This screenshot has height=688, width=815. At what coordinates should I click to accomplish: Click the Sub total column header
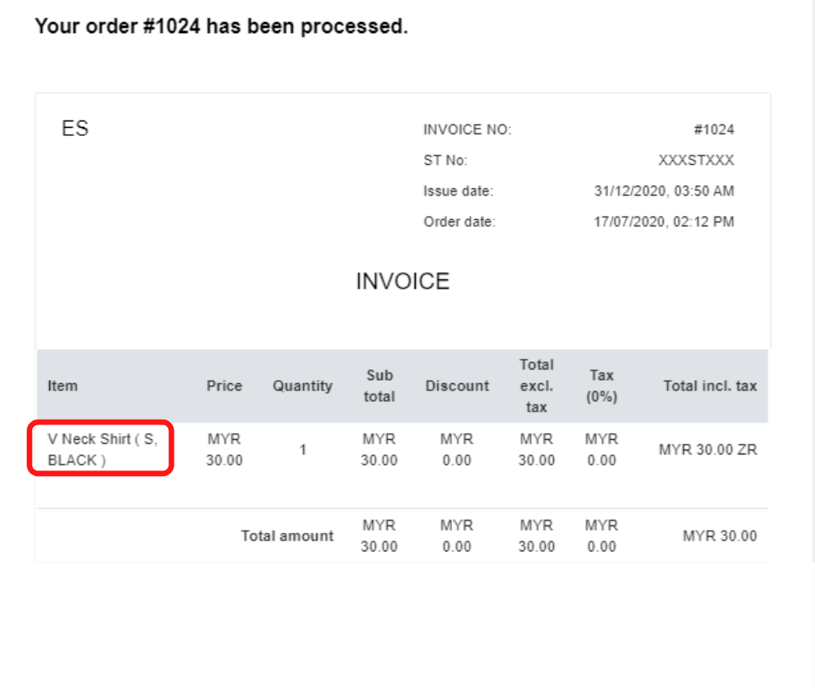pos(379,386)
